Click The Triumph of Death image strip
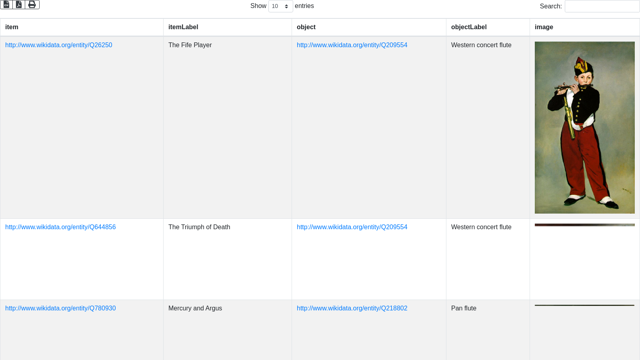Screen dimensions: 640x360 tap(584, 225)
